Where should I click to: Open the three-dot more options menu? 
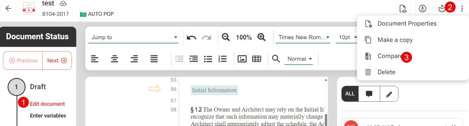[462, 9]
